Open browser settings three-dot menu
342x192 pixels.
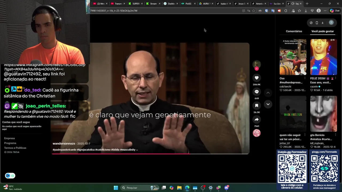click(325, 11)
